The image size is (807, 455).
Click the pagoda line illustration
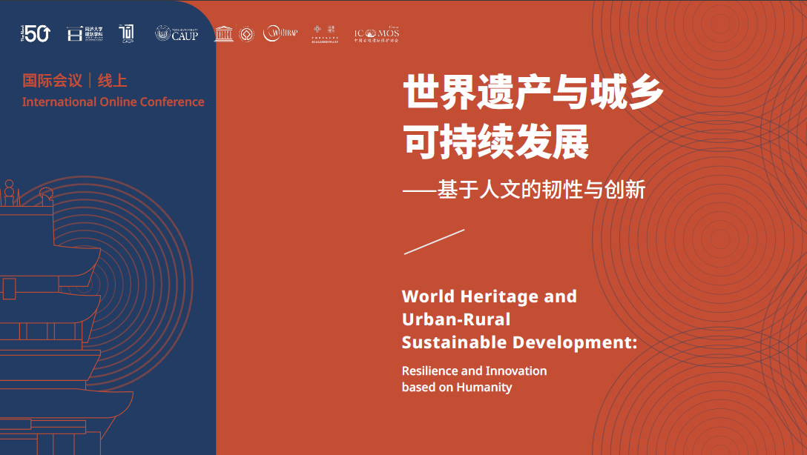(x=67, y=316)
